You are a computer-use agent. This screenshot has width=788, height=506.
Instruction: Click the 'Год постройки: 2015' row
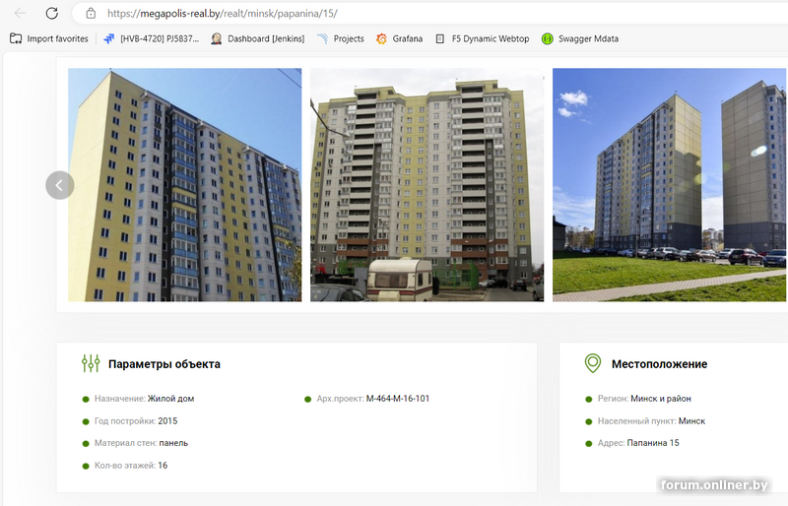[130, 420]
